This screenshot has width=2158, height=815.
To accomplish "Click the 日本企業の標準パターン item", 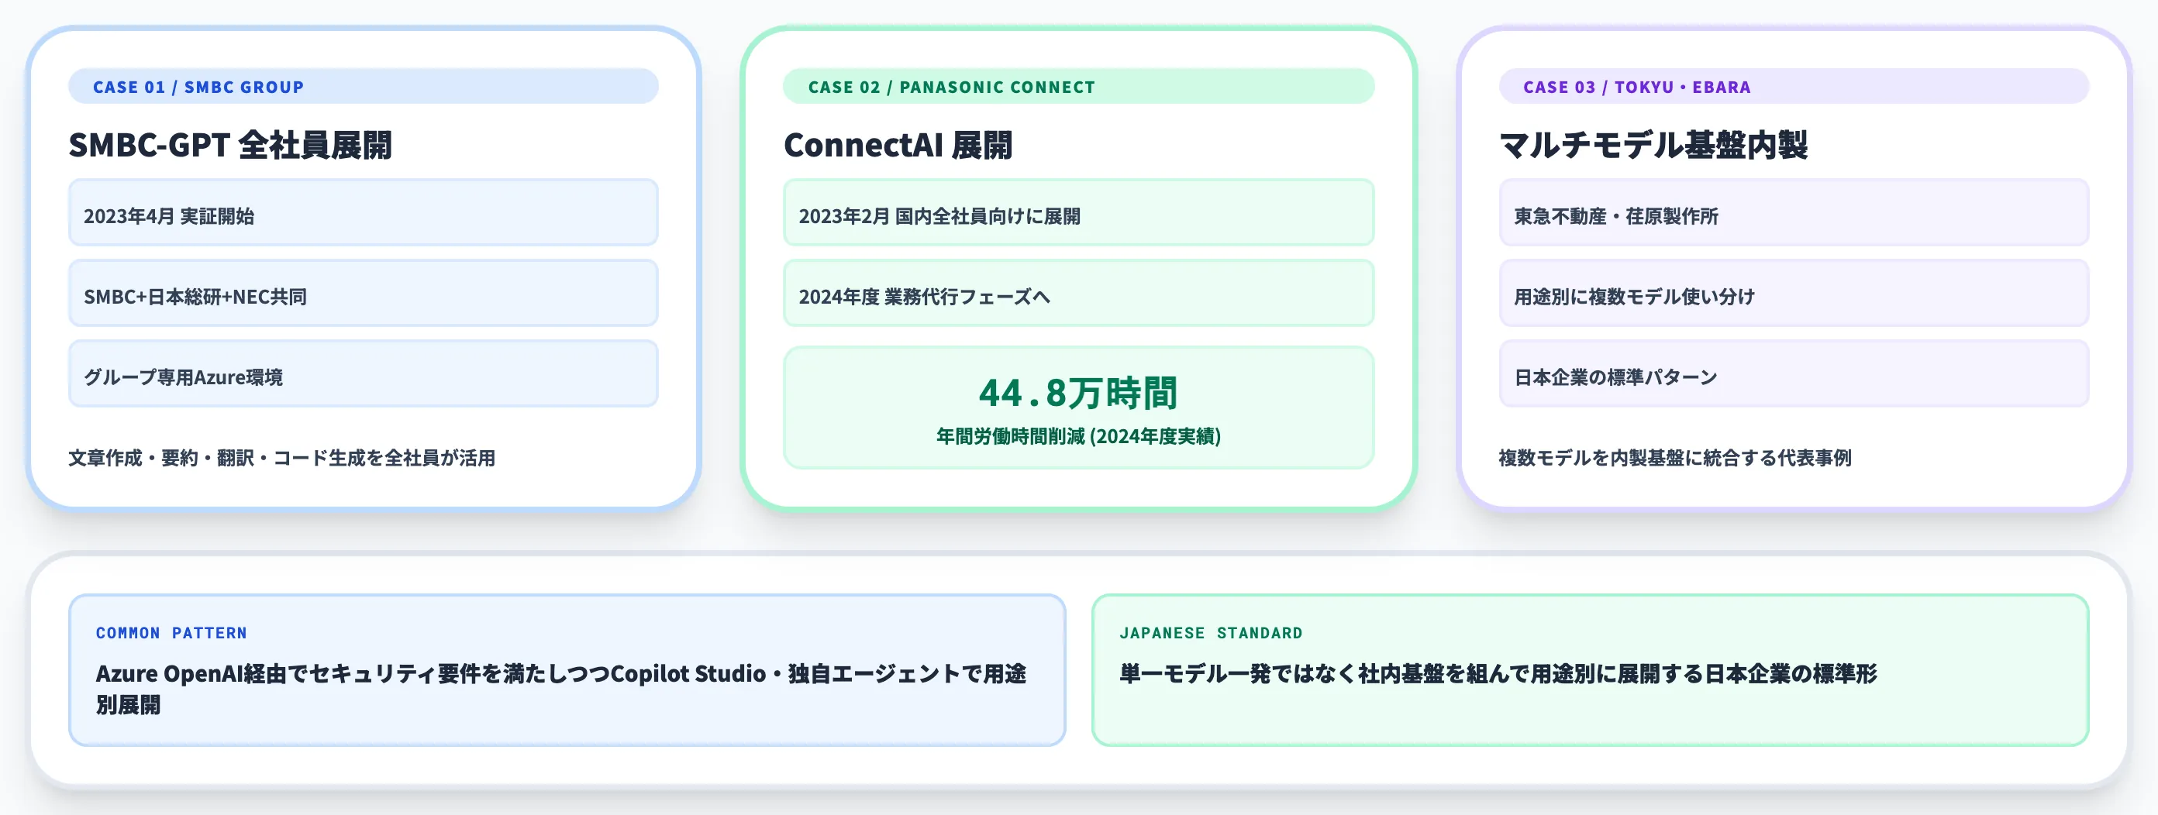I will coord(1794,373).
